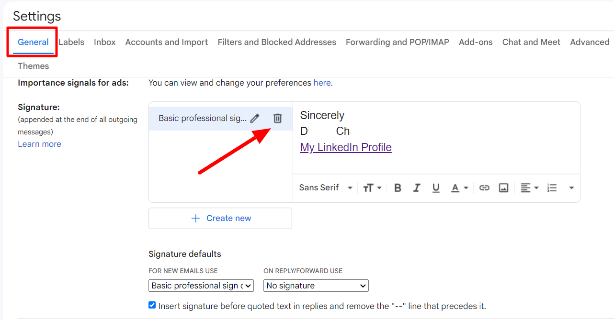Open the signature Learn more link

39,144
